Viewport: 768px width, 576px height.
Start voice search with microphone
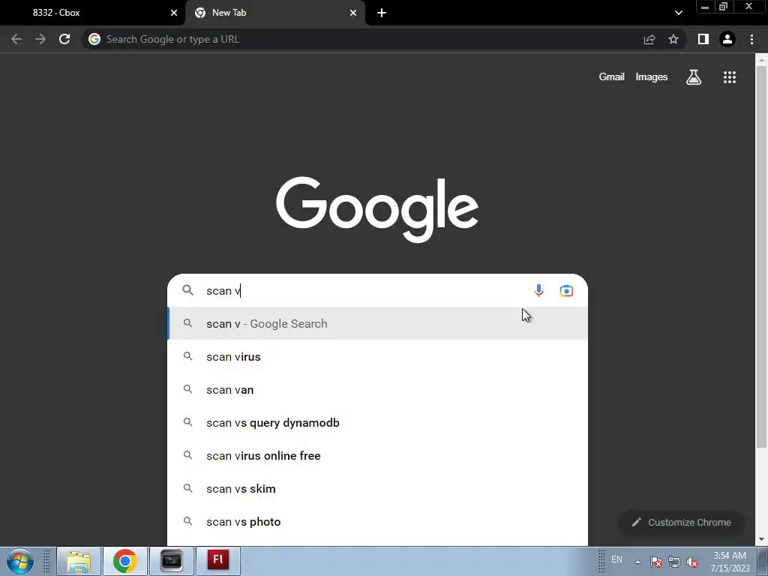click(x=538, y=290)
